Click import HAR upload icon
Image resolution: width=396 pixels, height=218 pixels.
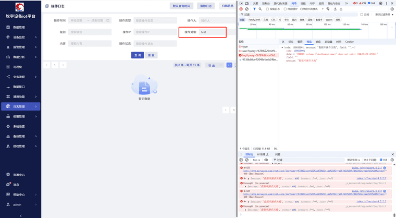tap(335, 9)
